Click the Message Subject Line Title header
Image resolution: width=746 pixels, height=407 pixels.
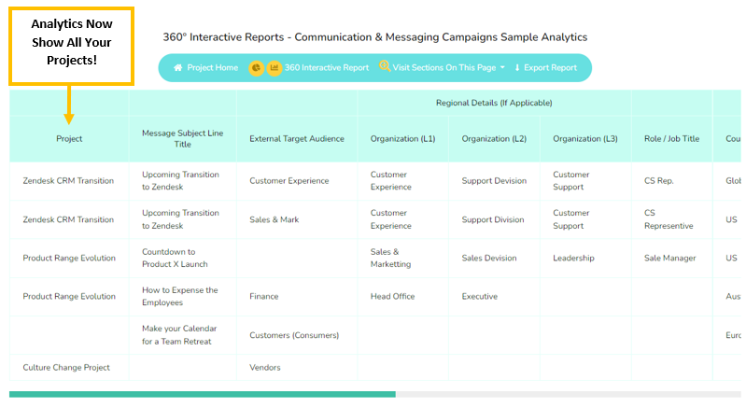183,138
